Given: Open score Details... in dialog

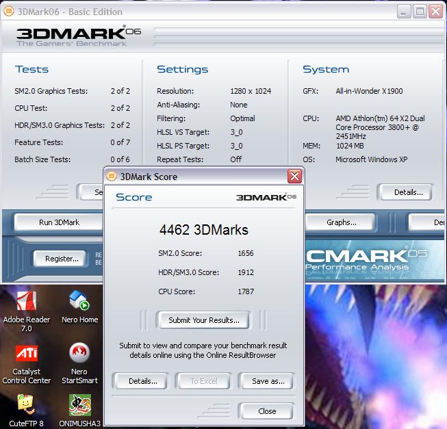Looking at the screenshot, I should click(143, 381).
